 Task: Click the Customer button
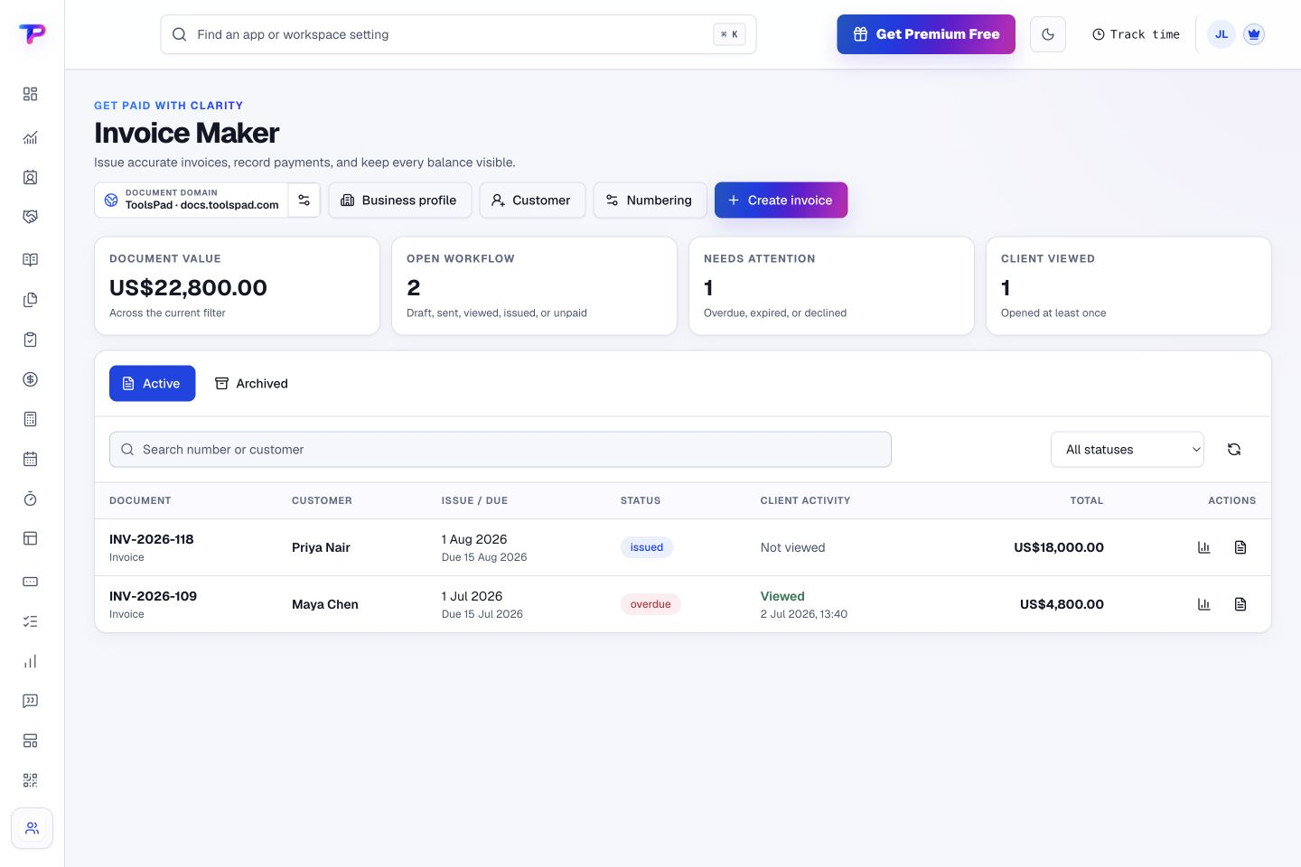point(532,200)
